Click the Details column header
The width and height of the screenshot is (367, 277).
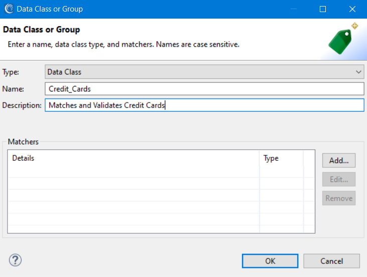134,158
